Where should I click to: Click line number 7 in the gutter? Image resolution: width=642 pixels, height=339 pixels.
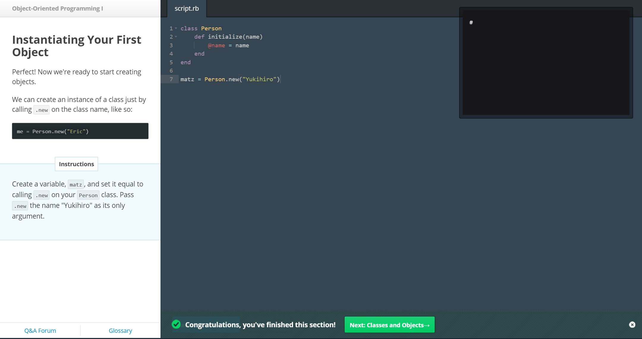click(x=171, y=79)
